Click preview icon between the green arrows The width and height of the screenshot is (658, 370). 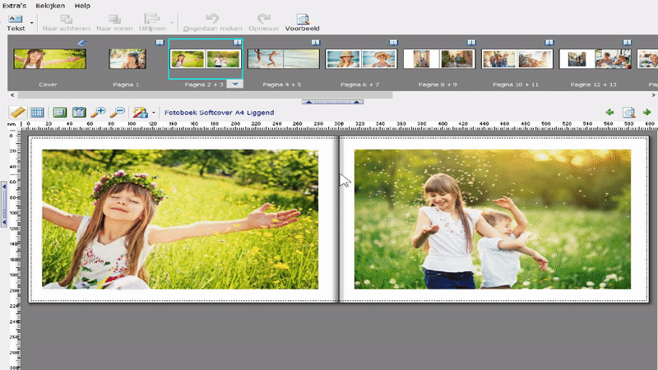pyautogui.click(x=628, y=113)
